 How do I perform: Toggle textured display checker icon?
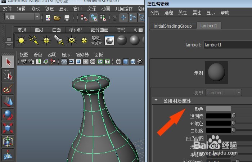click(140, 62)
